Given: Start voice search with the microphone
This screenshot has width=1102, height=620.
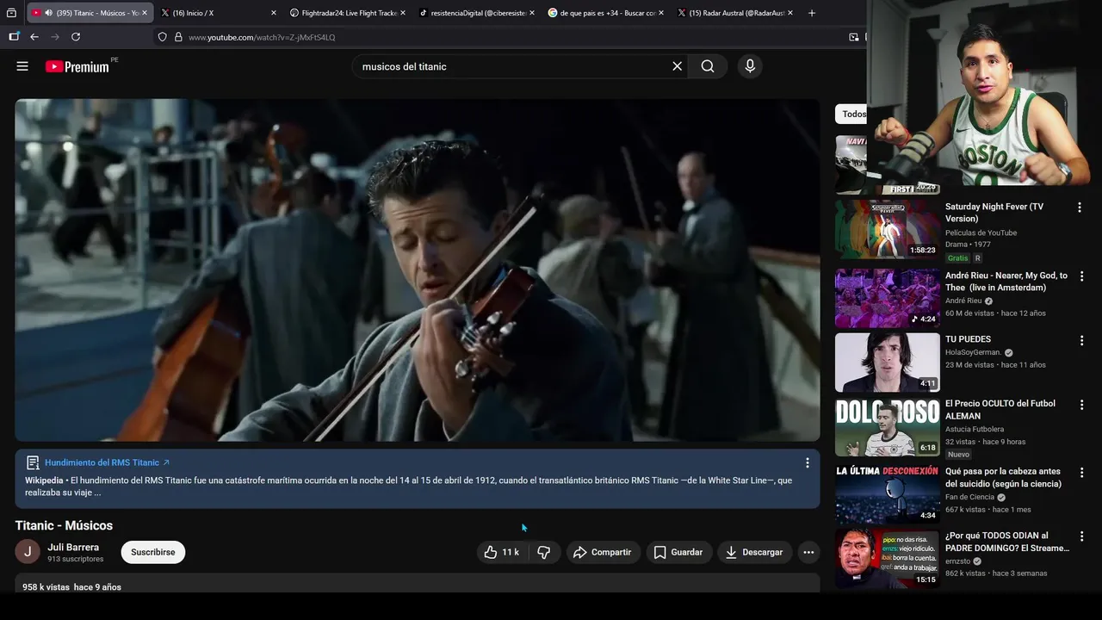Looking at the screenshot, I should pyautogui.click(x=750, y=66).
